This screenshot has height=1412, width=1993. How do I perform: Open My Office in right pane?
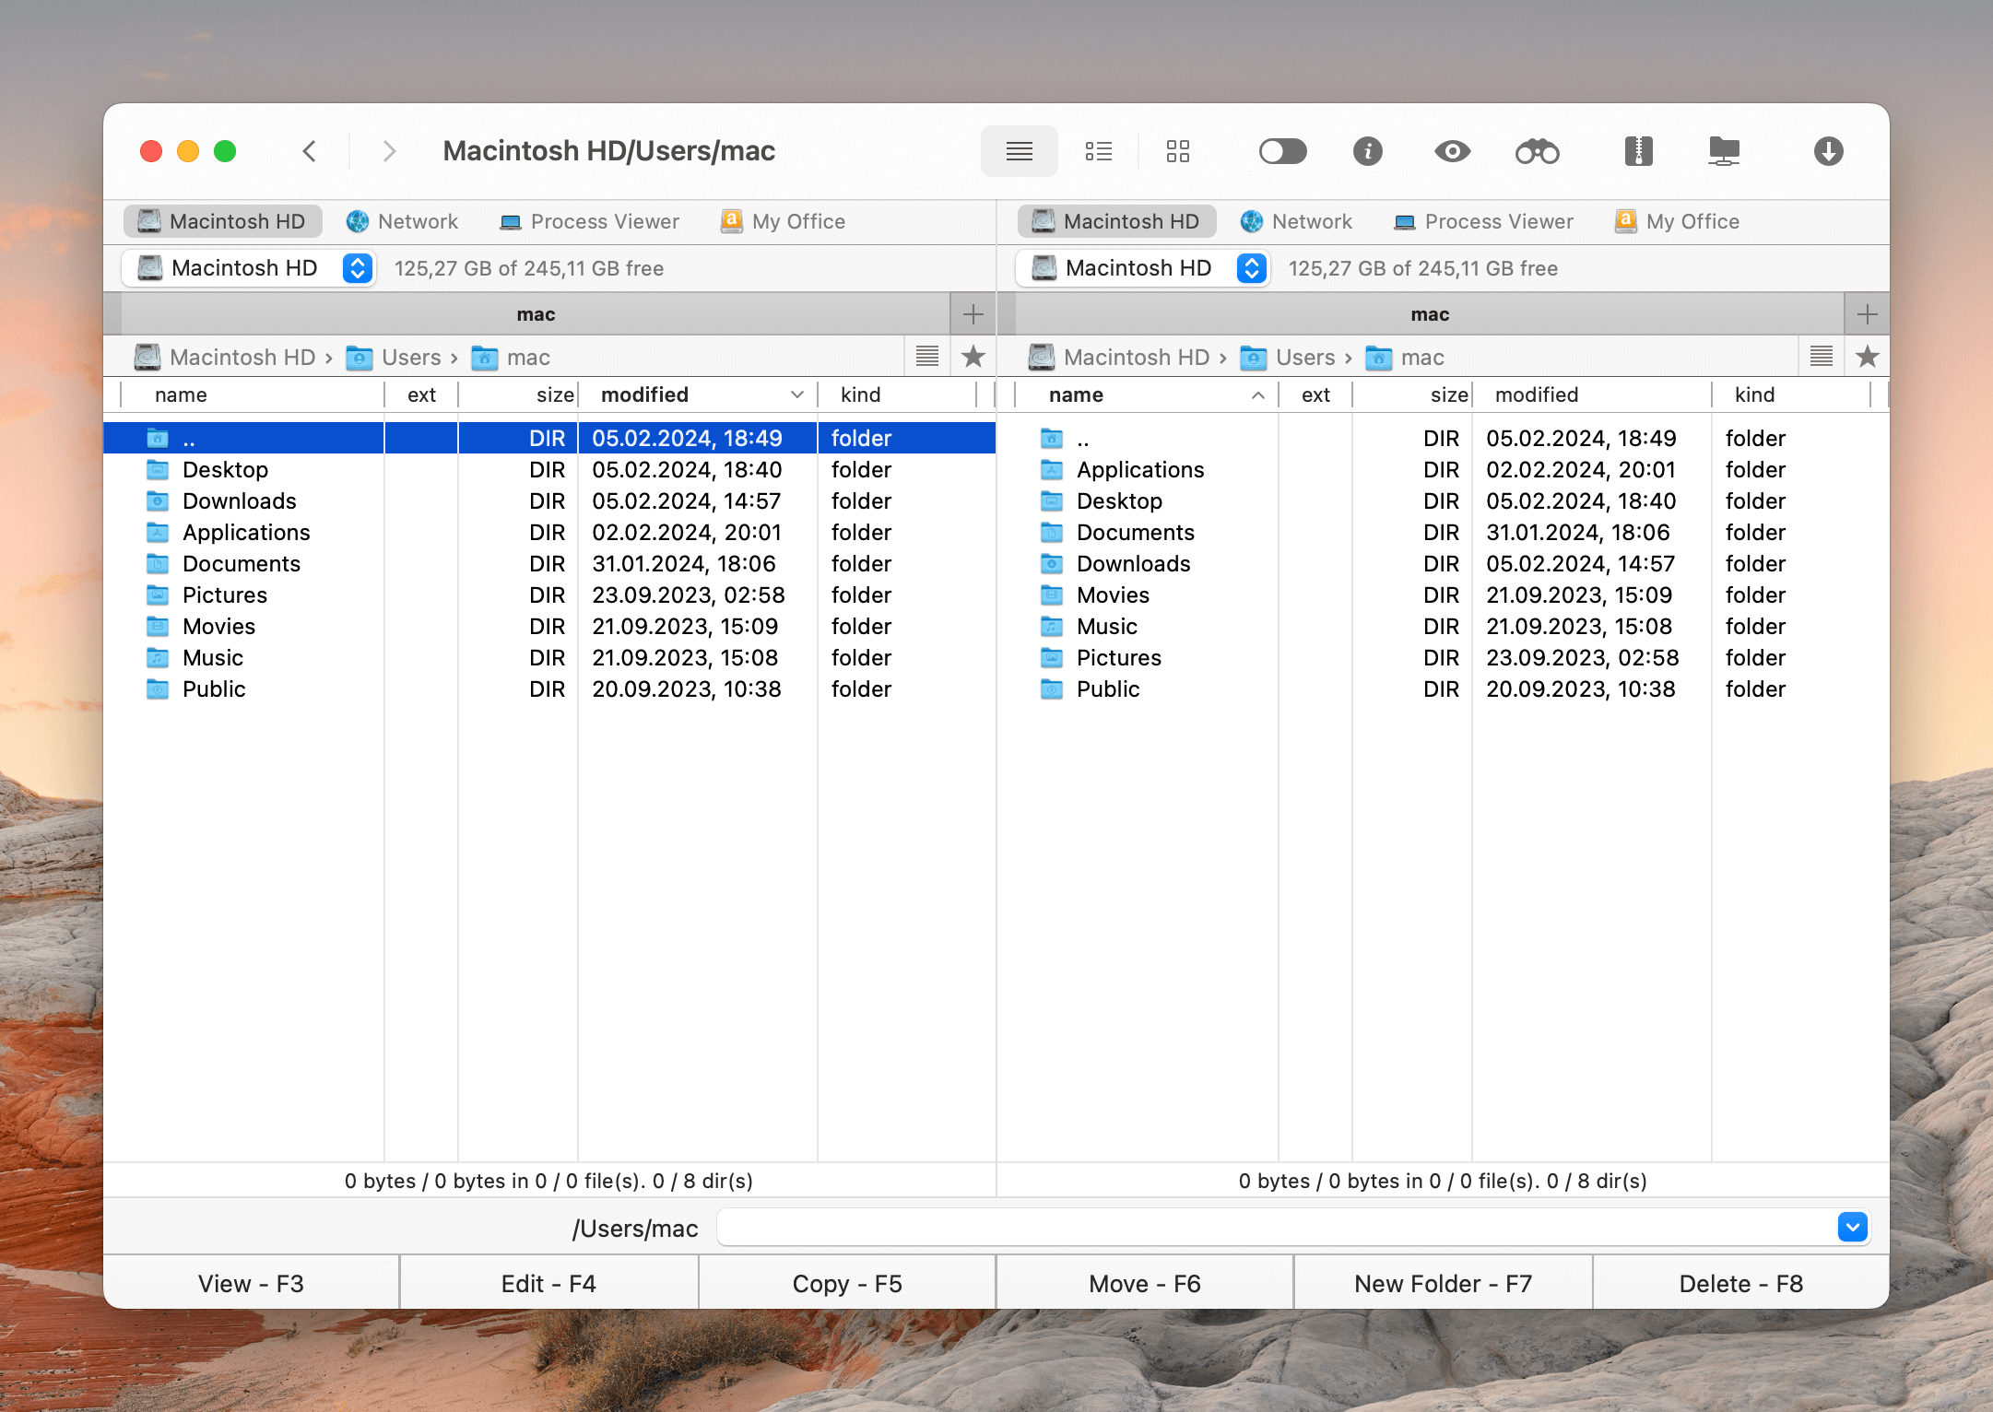pyautogui.click(x=1677, y=221)
